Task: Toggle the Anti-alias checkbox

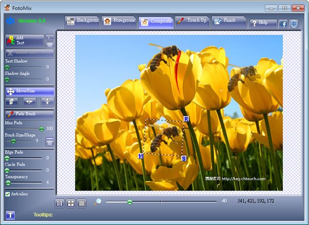Action: tap(8, 194)
